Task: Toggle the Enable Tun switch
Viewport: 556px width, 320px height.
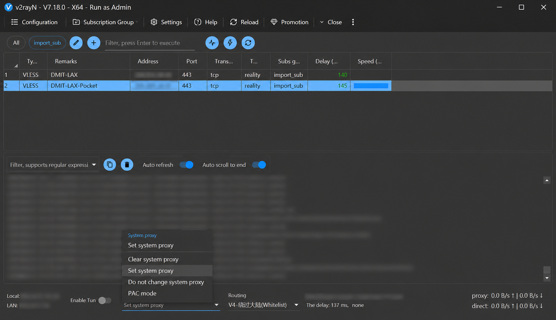Action: (105, 300)
